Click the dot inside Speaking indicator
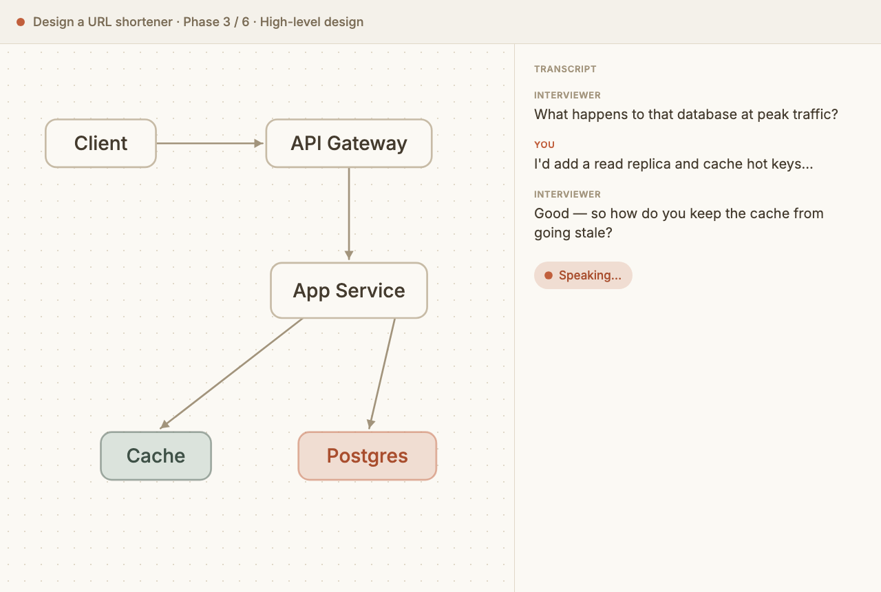 pos(549,275)
